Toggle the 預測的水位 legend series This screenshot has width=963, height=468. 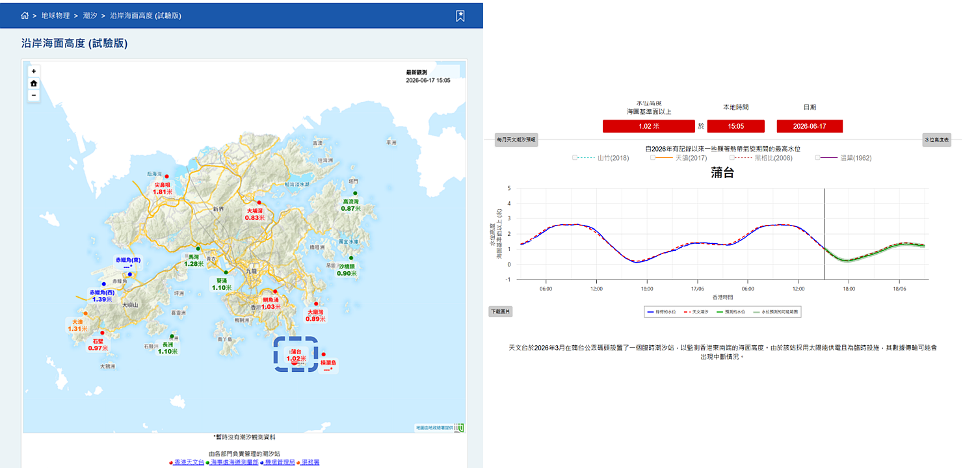click(x=732, y=313)
